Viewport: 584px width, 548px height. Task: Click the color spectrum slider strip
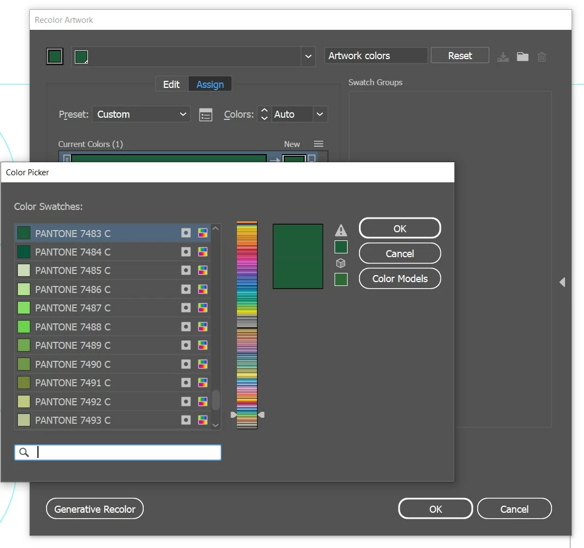coord(247,325)
